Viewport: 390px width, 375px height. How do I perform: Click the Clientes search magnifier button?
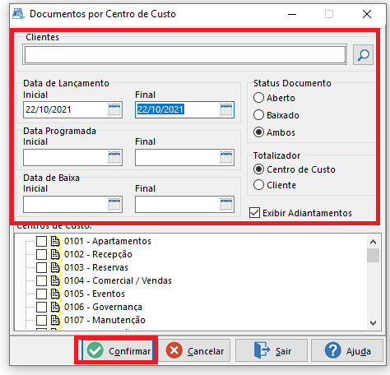[x=363, y=55]
